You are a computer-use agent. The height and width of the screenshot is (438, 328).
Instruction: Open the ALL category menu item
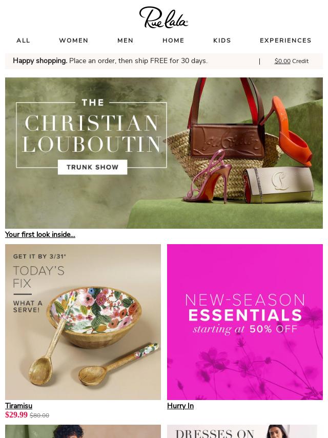[23, 41]
